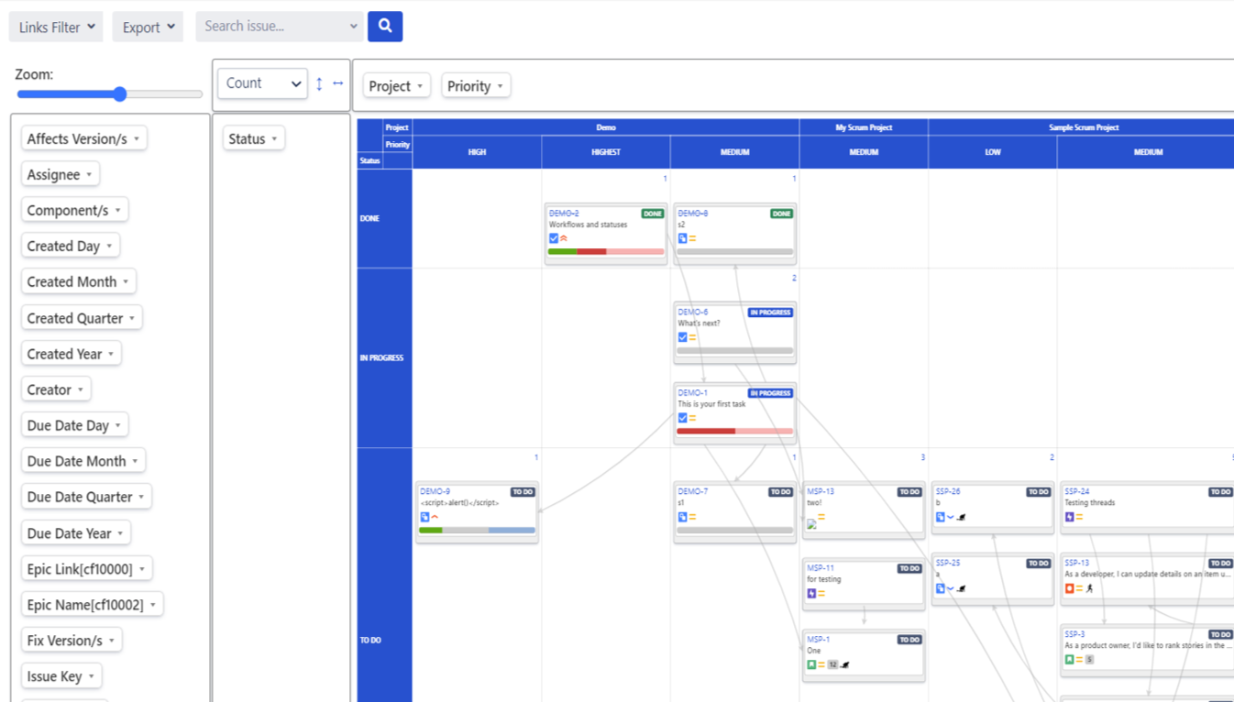Expand the Created Month field

point(79,281)
